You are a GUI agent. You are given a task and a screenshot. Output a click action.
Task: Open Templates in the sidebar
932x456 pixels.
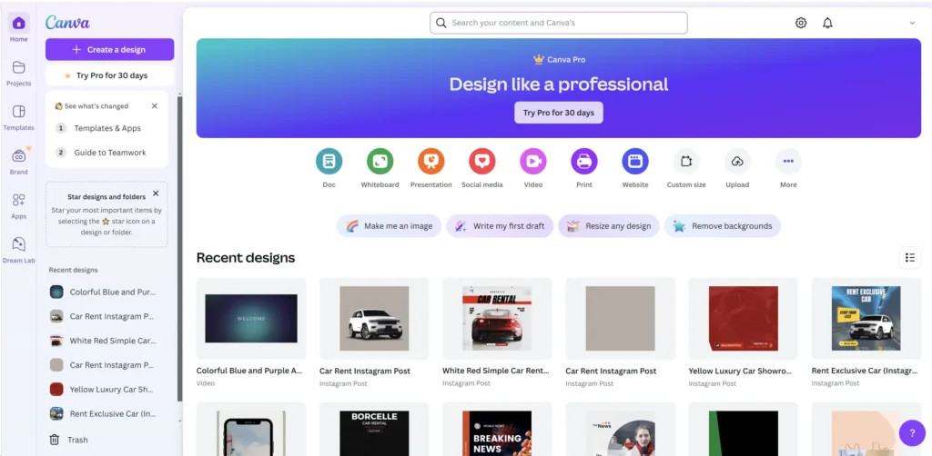[x=18, y=117]
